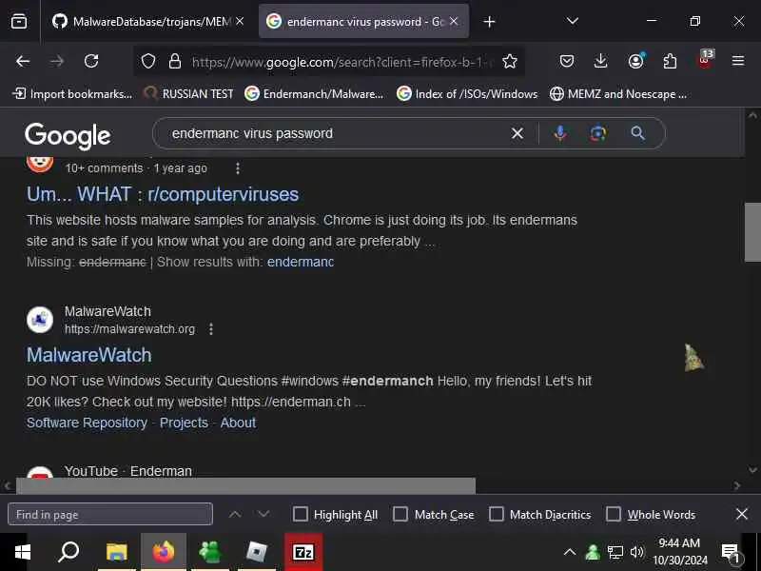The image size is (761, 571).
Task: Open Firefox View tab overview icon
Action: click(19, 21)
